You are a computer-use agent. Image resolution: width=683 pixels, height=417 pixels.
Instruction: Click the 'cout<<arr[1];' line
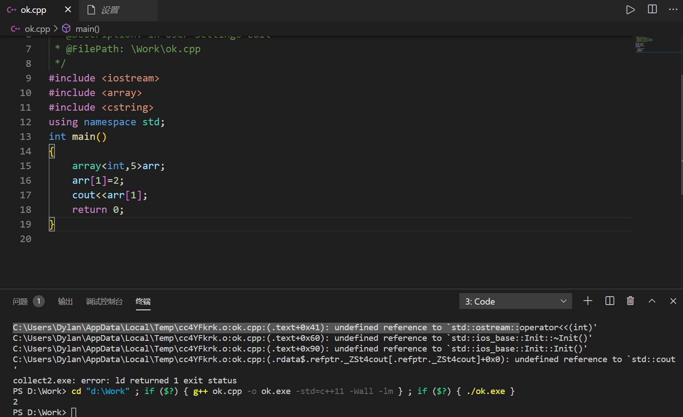109,195
